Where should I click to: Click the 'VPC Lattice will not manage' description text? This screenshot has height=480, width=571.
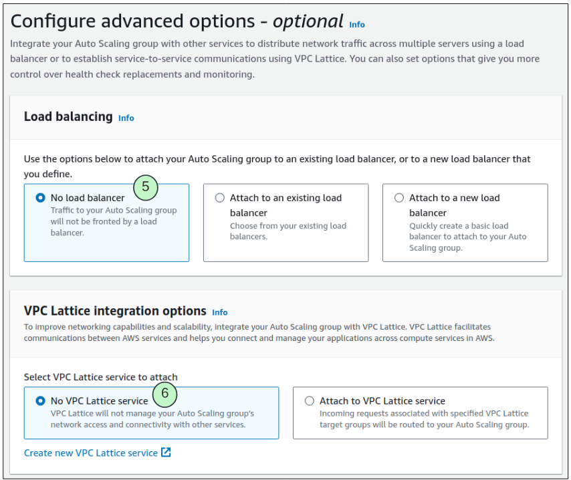click(152, 418)
